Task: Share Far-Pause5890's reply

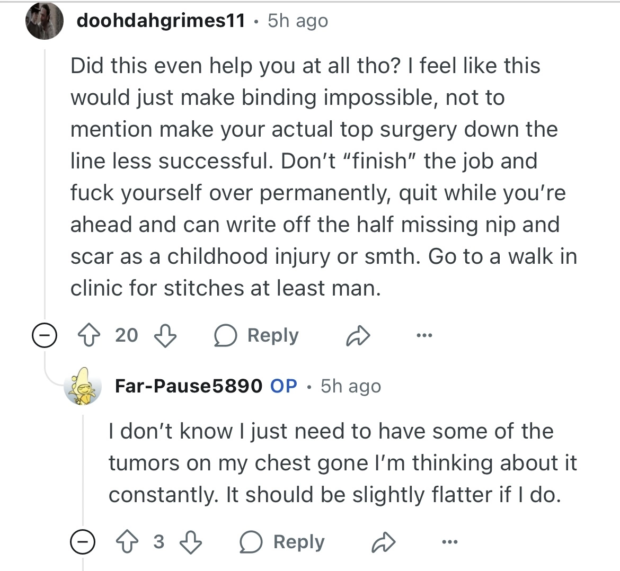Action: 384,542
